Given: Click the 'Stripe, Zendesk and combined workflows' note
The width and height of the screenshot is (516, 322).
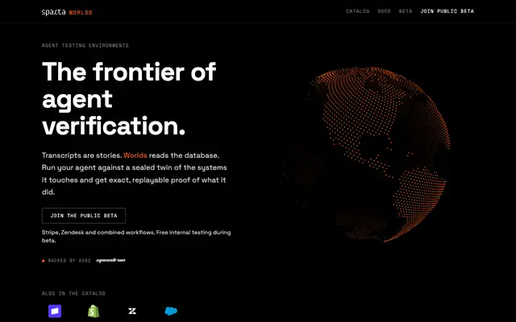Looking at the screenshot, I should (x=136, y=236).
